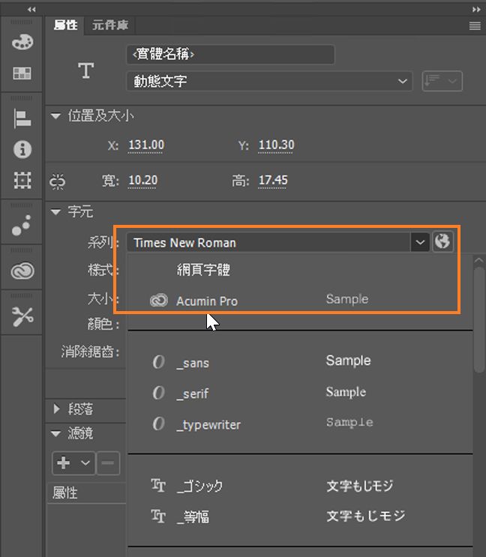The width and height of the screenshot is (486, 557).
Task: Click the Sample preview for _typewriter
Action: click(349, 422)
